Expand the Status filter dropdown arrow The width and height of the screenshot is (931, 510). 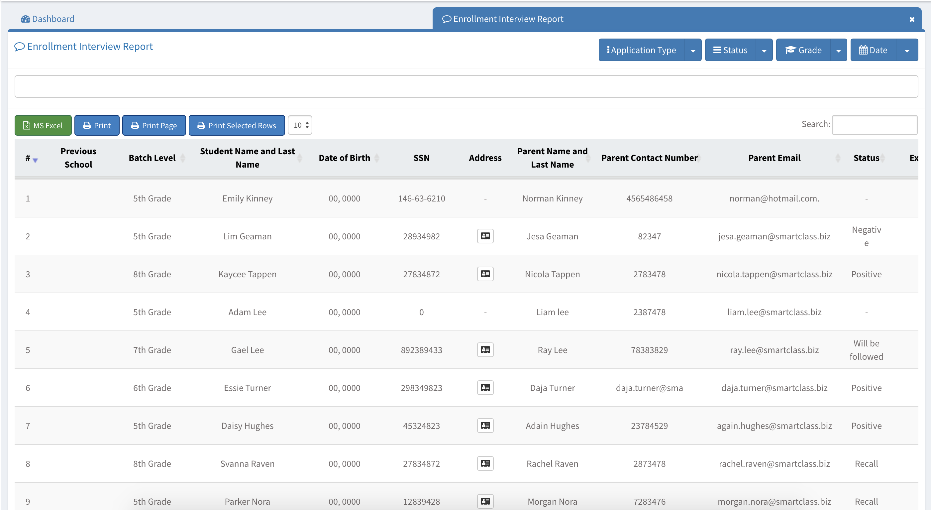click(764, 51)
